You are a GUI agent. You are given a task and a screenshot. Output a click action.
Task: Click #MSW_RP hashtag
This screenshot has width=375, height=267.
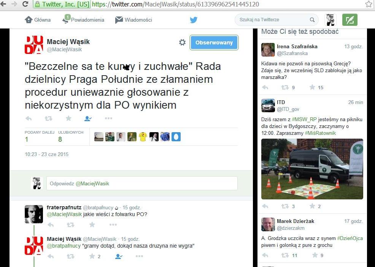304,119
